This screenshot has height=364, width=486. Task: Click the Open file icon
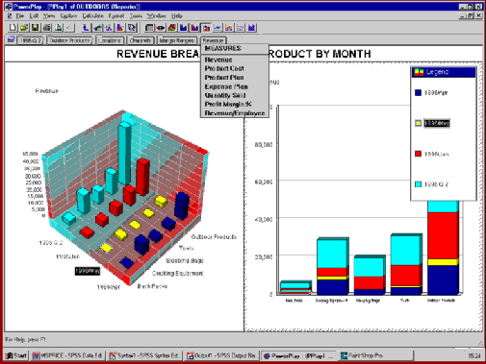(x=24, y=28)
